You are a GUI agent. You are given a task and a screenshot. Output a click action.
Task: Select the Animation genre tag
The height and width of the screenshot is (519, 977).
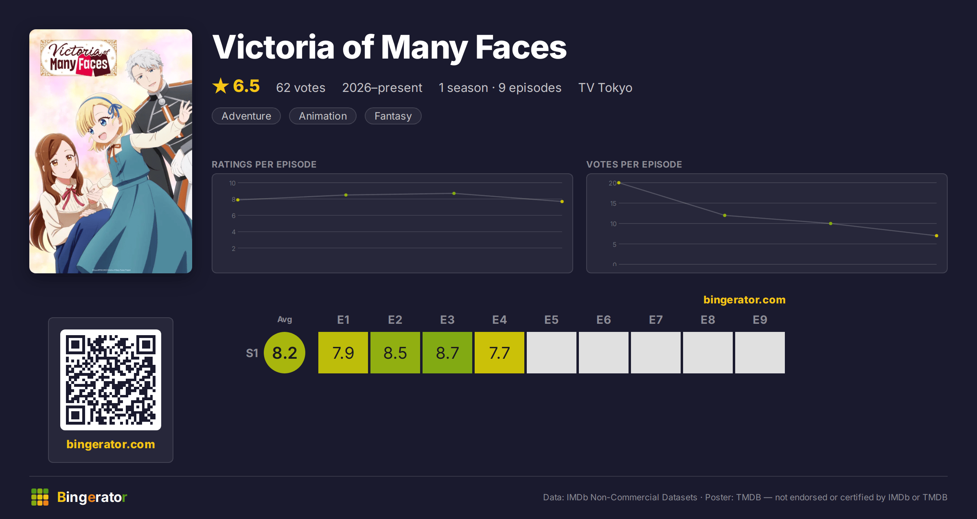323,116
